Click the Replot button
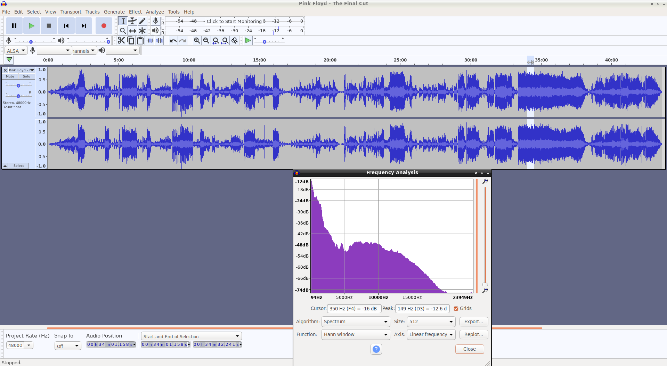The image size is (667, 366). pos(474,335)
